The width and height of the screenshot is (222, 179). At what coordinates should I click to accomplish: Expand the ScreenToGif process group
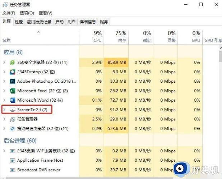pyautogui.click(x=4, y=110)
